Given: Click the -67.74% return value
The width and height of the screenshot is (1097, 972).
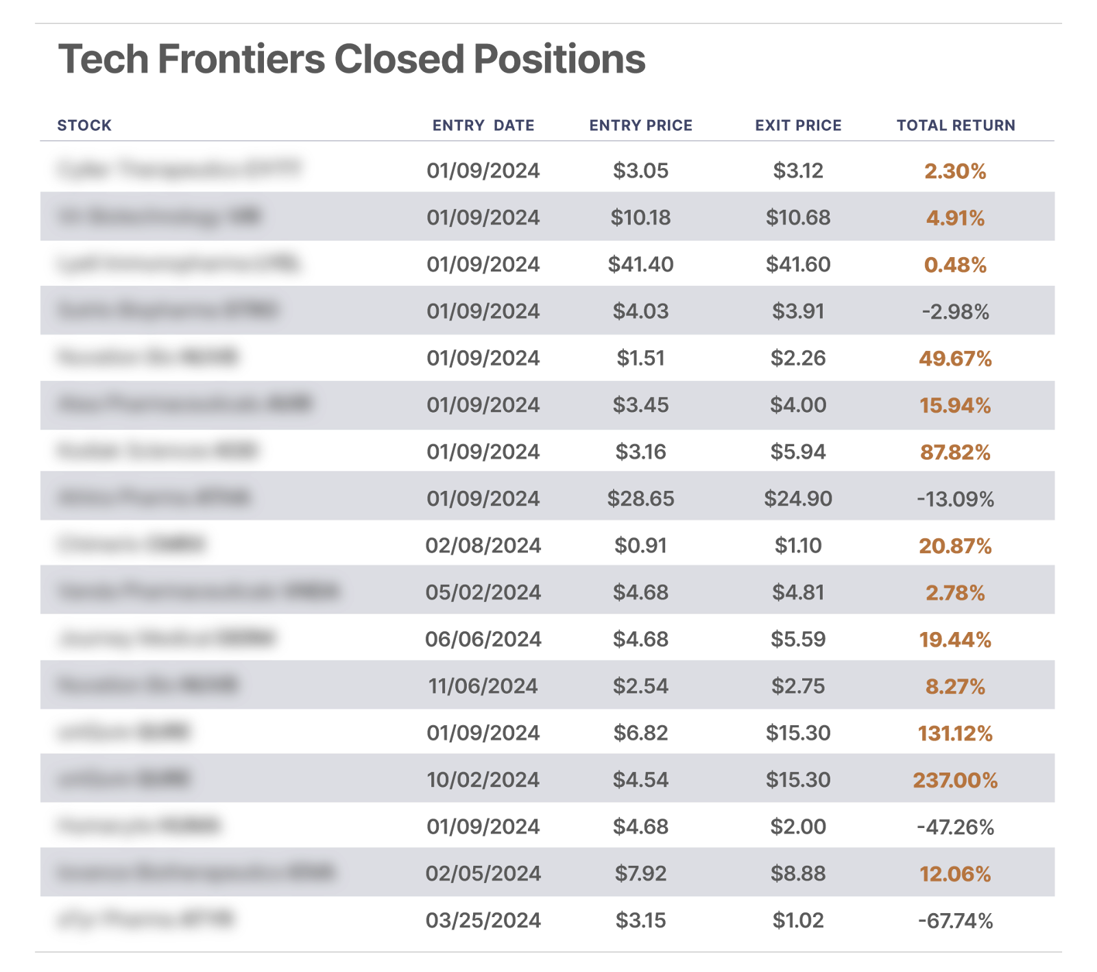Looking at the screenshot, I should tap(955, 921).
